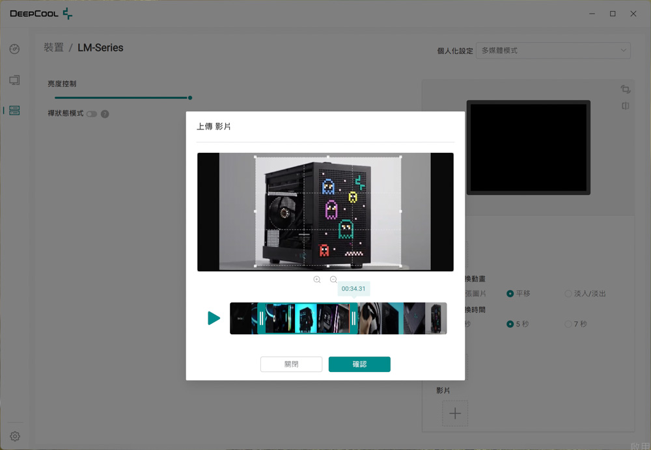The height and width of the screenshot is (450, 651).
Task: Click the 上傳 影片 dialog title
Action: [214, 127]
